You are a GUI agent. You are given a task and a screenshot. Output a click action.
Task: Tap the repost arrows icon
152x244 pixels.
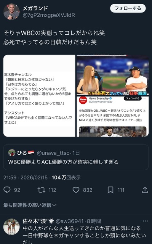click(42, 190)
